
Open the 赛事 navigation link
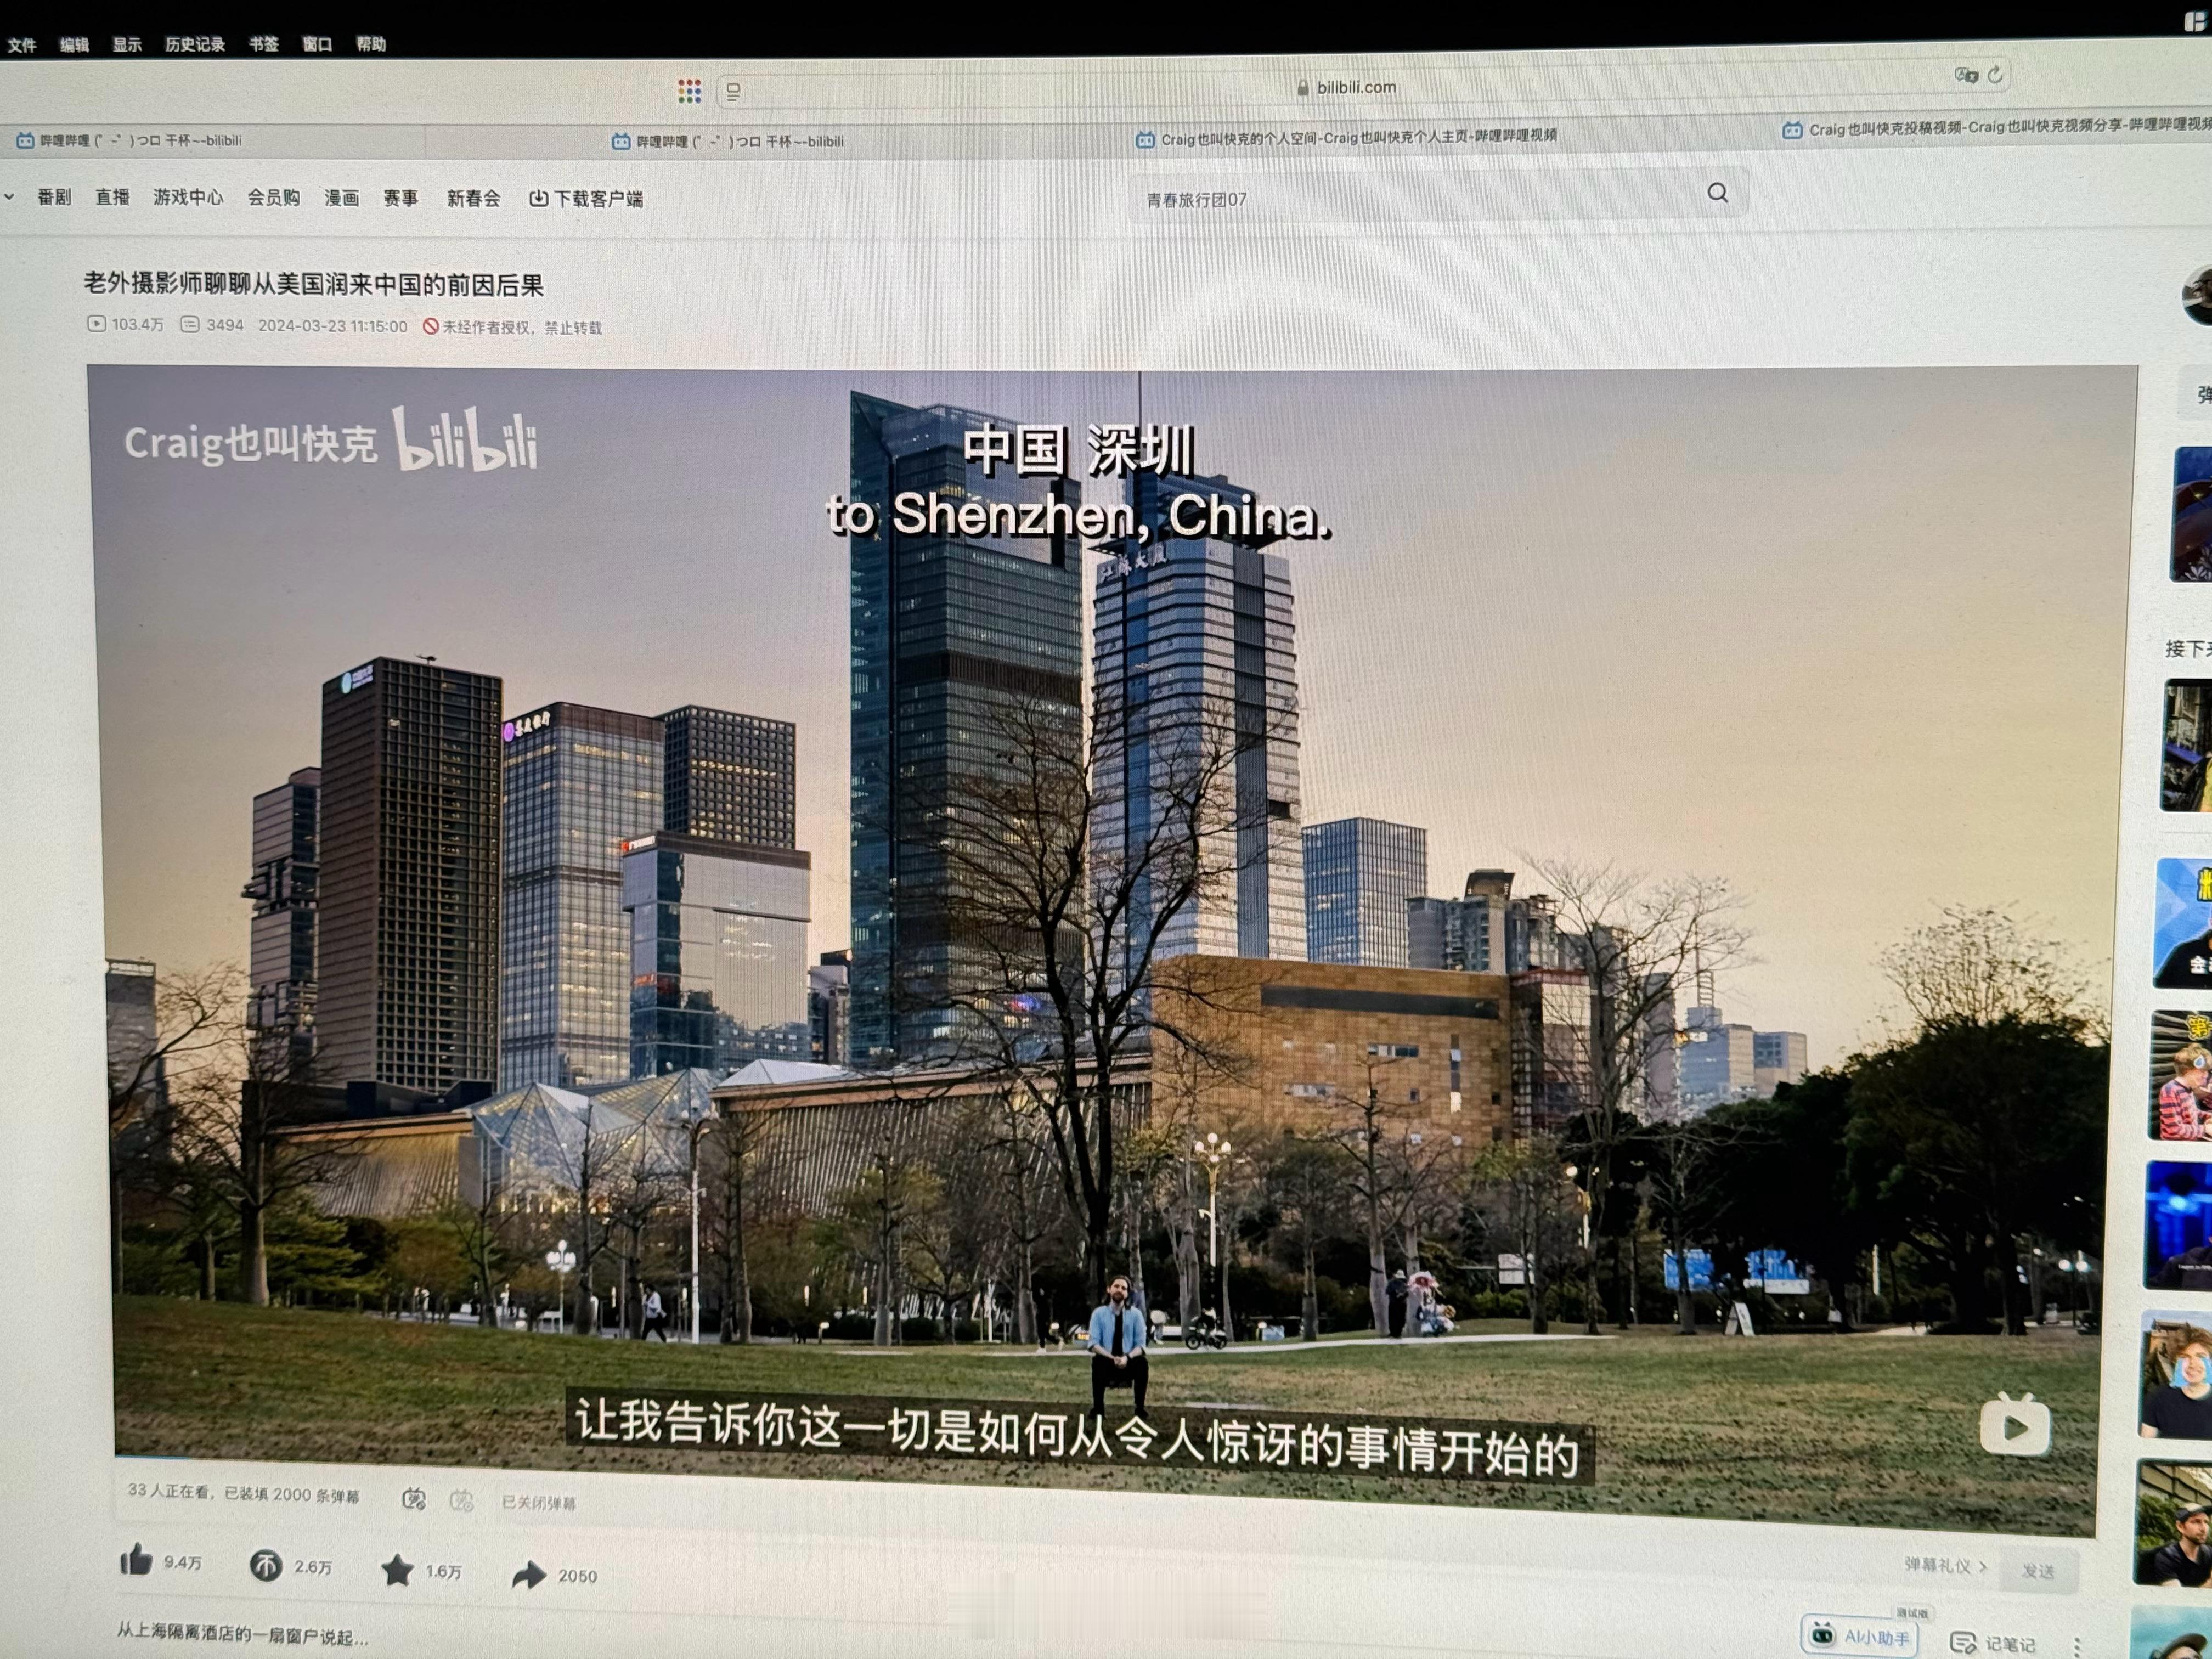pyautogui.click(x=400, y=198)
